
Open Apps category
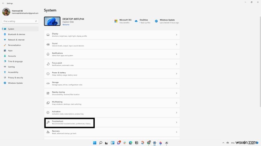pos(20,51)
